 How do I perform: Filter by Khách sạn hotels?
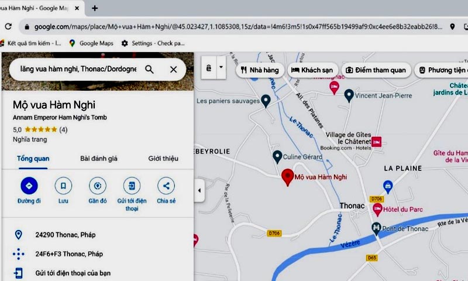[x=313, y=70]
